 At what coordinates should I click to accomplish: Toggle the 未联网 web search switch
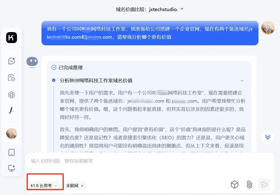click(x=74, y=186)
